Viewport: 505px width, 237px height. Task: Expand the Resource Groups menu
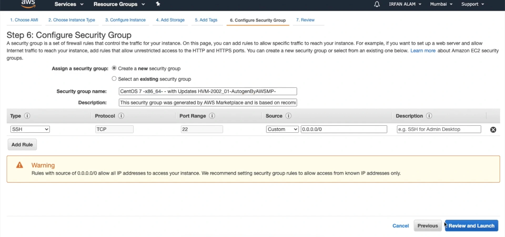coord(119,4)
